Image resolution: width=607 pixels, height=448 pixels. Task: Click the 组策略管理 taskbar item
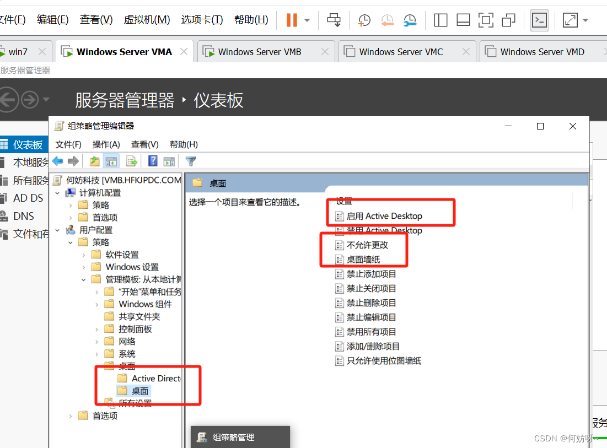click(x=233, y=438)
